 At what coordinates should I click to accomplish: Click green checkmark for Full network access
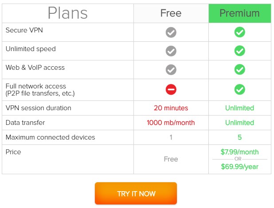click(239, 89)
